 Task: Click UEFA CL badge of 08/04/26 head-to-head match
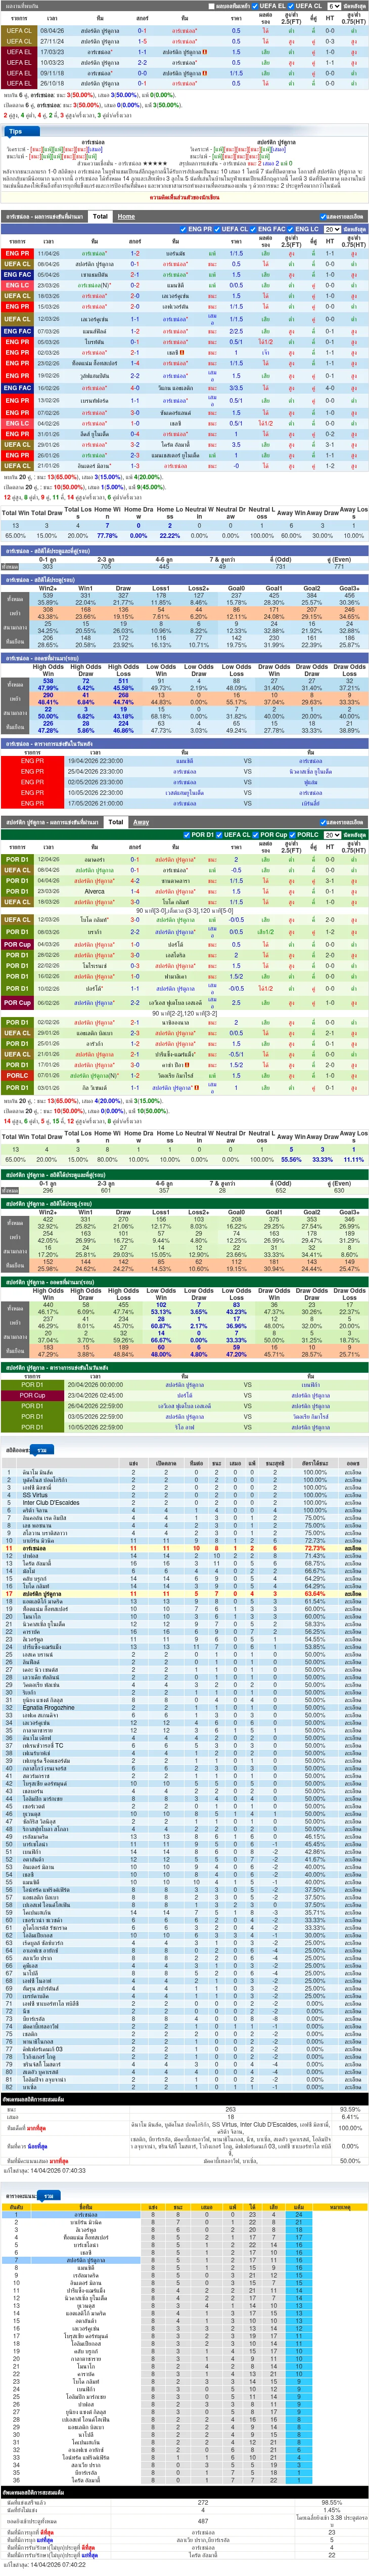pyautogui.click(x=18, y=31)
